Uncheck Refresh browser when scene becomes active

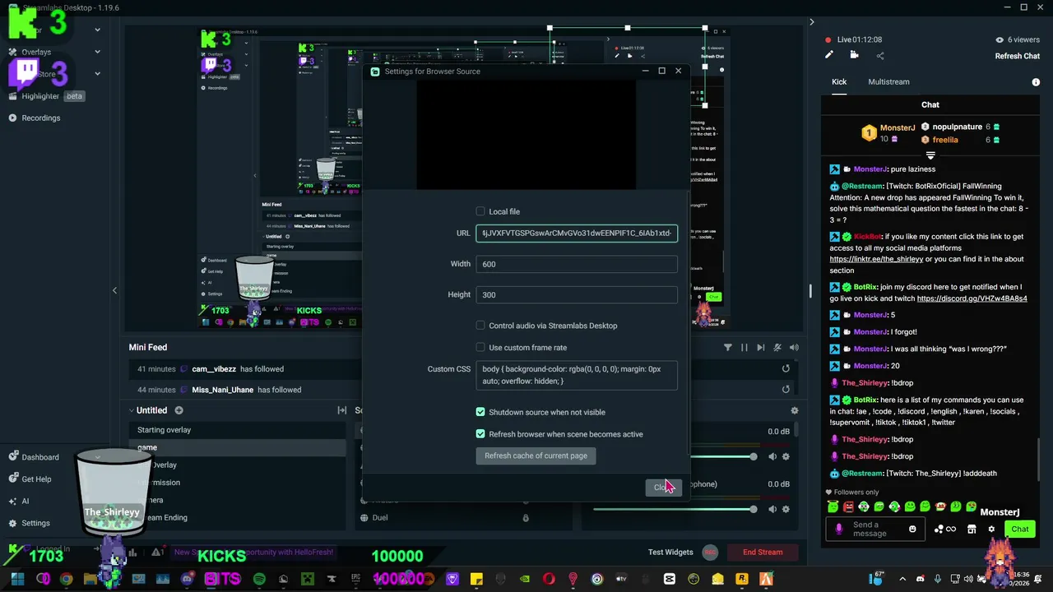pyautogui.click(x=480, y=434)
